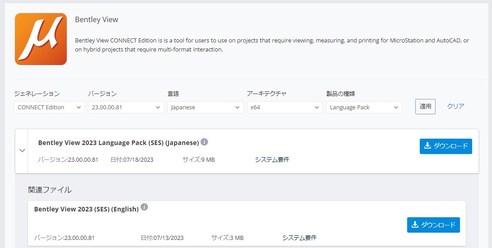Screen dimensions: 492x248
Task: Click the version text in the Language Pack row
Action: [68, 159]
